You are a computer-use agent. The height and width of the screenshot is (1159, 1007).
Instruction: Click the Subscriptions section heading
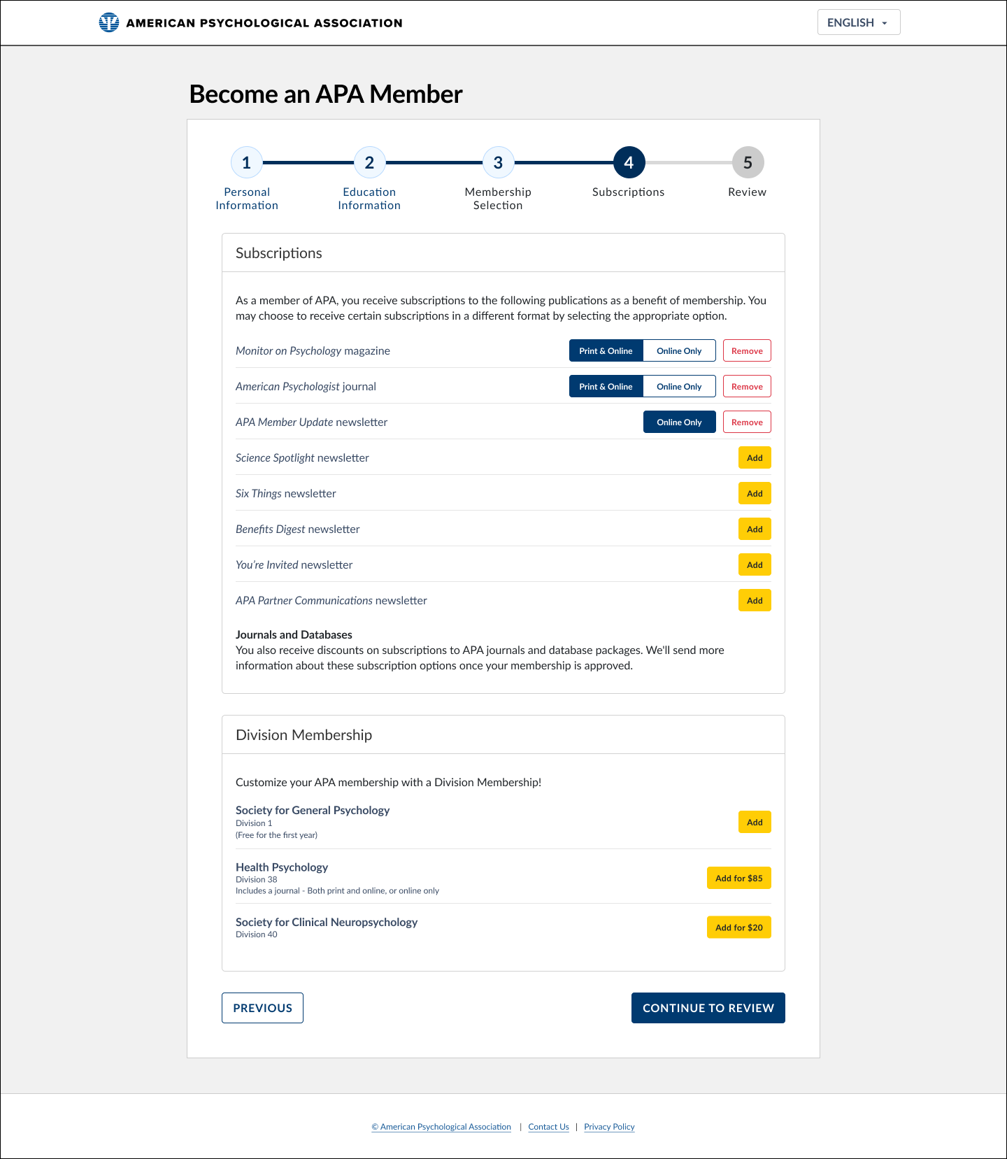[x=279, y=253]
